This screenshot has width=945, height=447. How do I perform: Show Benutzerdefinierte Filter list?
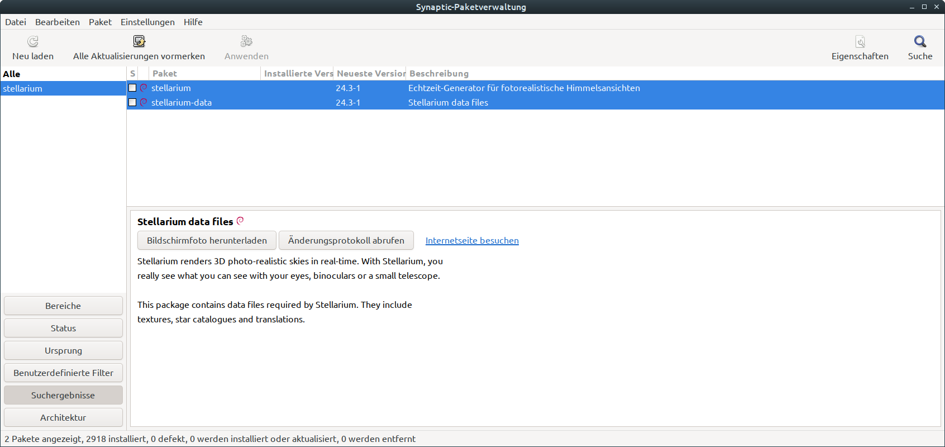[63, 373]
